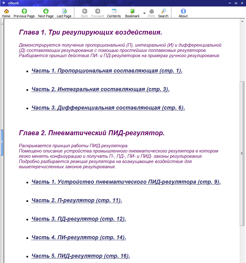Expand the Bookmark dropdown arrow
Image resolution: width=246 pixels, height=263 pixels.
coord(144,13)
